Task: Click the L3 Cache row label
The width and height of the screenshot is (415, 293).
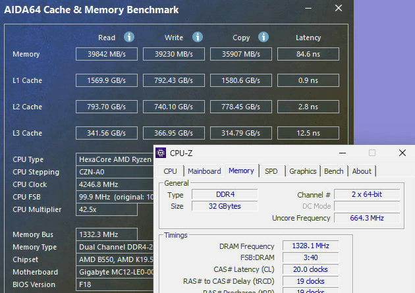Action: pyautogui.click(x=27, y=133)
